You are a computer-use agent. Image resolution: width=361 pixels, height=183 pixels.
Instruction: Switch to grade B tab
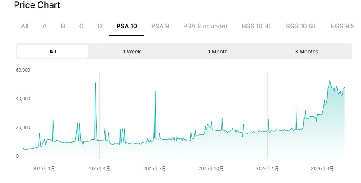click(63, 26)
